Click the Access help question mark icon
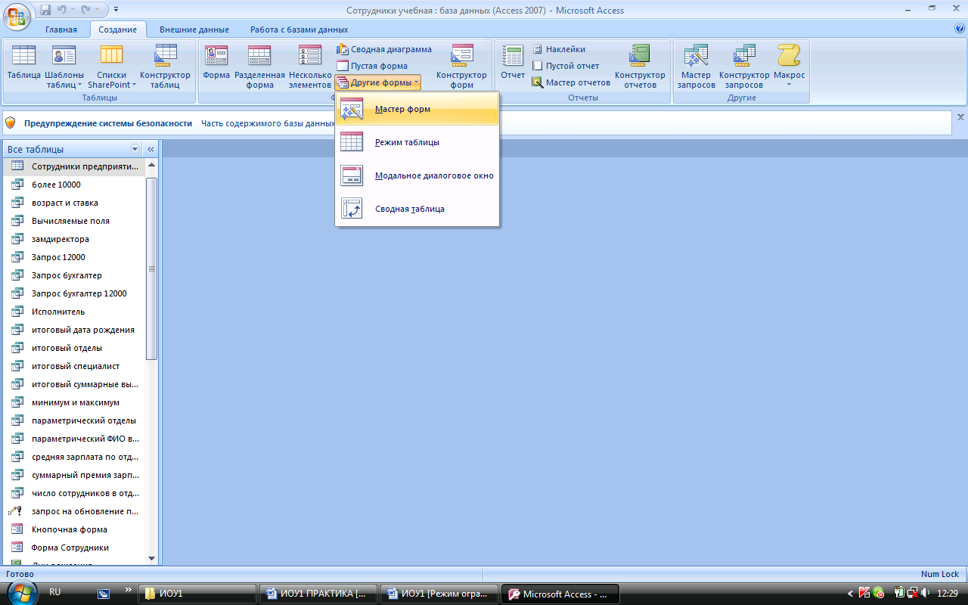Viewport: 968px width, 605px height. point(960,29)
